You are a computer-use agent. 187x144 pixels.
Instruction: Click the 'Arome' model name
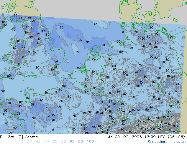31,137
